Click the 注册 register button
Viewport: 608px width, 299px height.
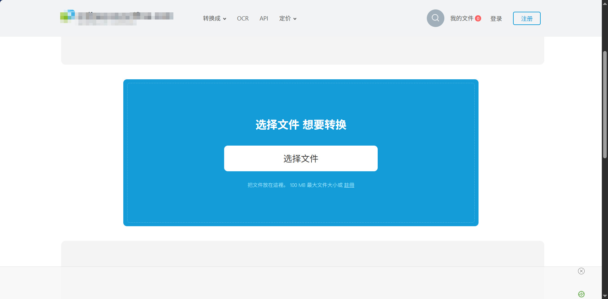527,18
